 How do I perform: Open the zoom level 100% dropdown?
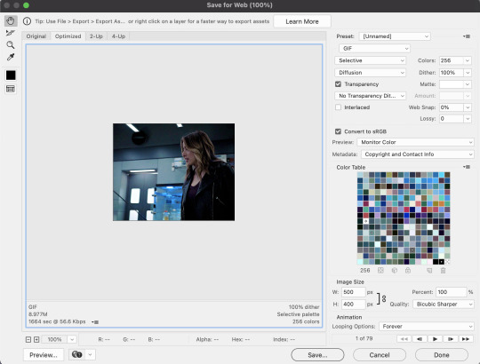click(72, 339)
